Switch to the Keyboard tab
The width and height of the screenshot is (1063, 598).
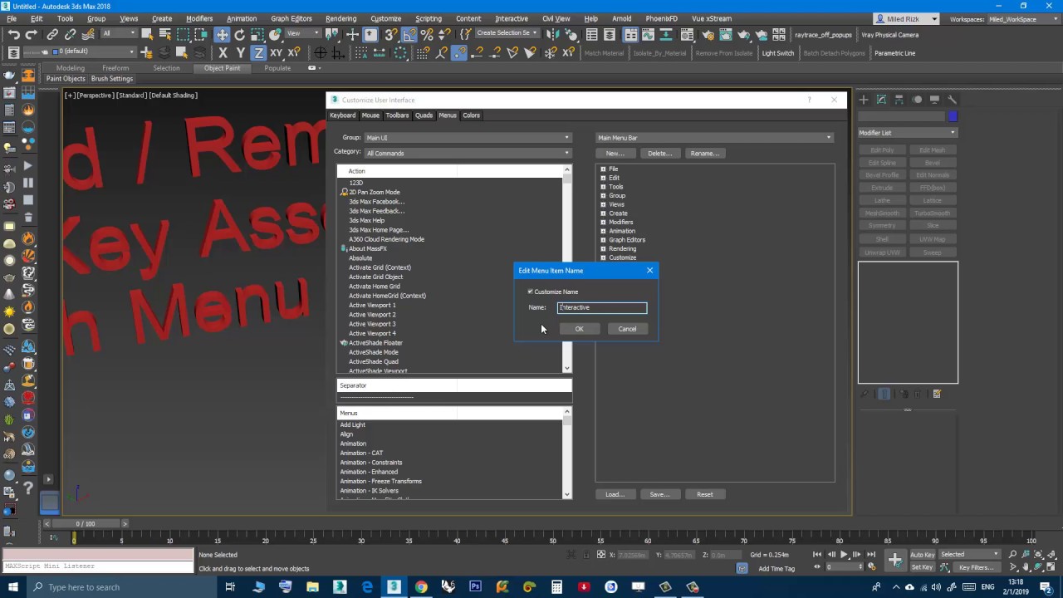click(x=342, y=115)
